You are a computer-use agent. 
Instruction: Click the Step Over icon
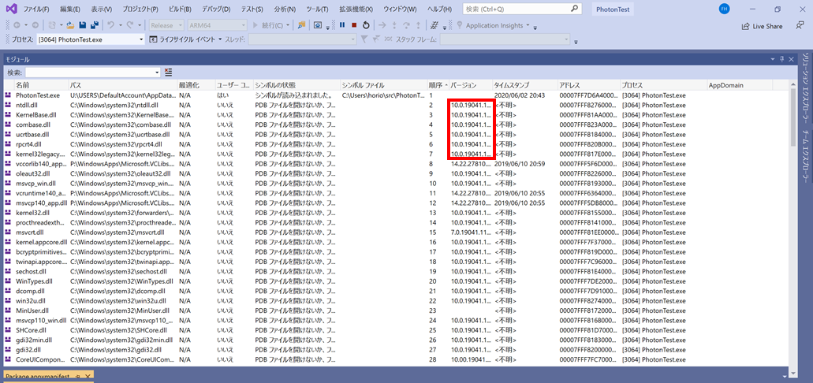[406, 25]
